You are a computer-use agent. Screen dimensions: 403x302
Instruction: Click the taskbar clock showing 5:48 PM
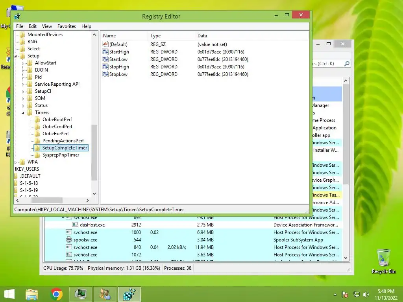click(386, 295)
